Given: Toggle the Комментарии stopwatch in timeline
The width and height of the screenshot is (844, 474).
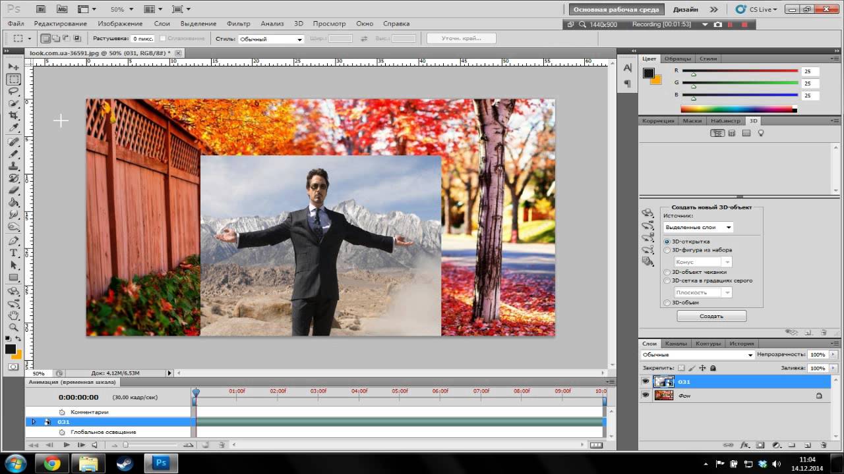Looking at the screenshot, I should 62,412.
